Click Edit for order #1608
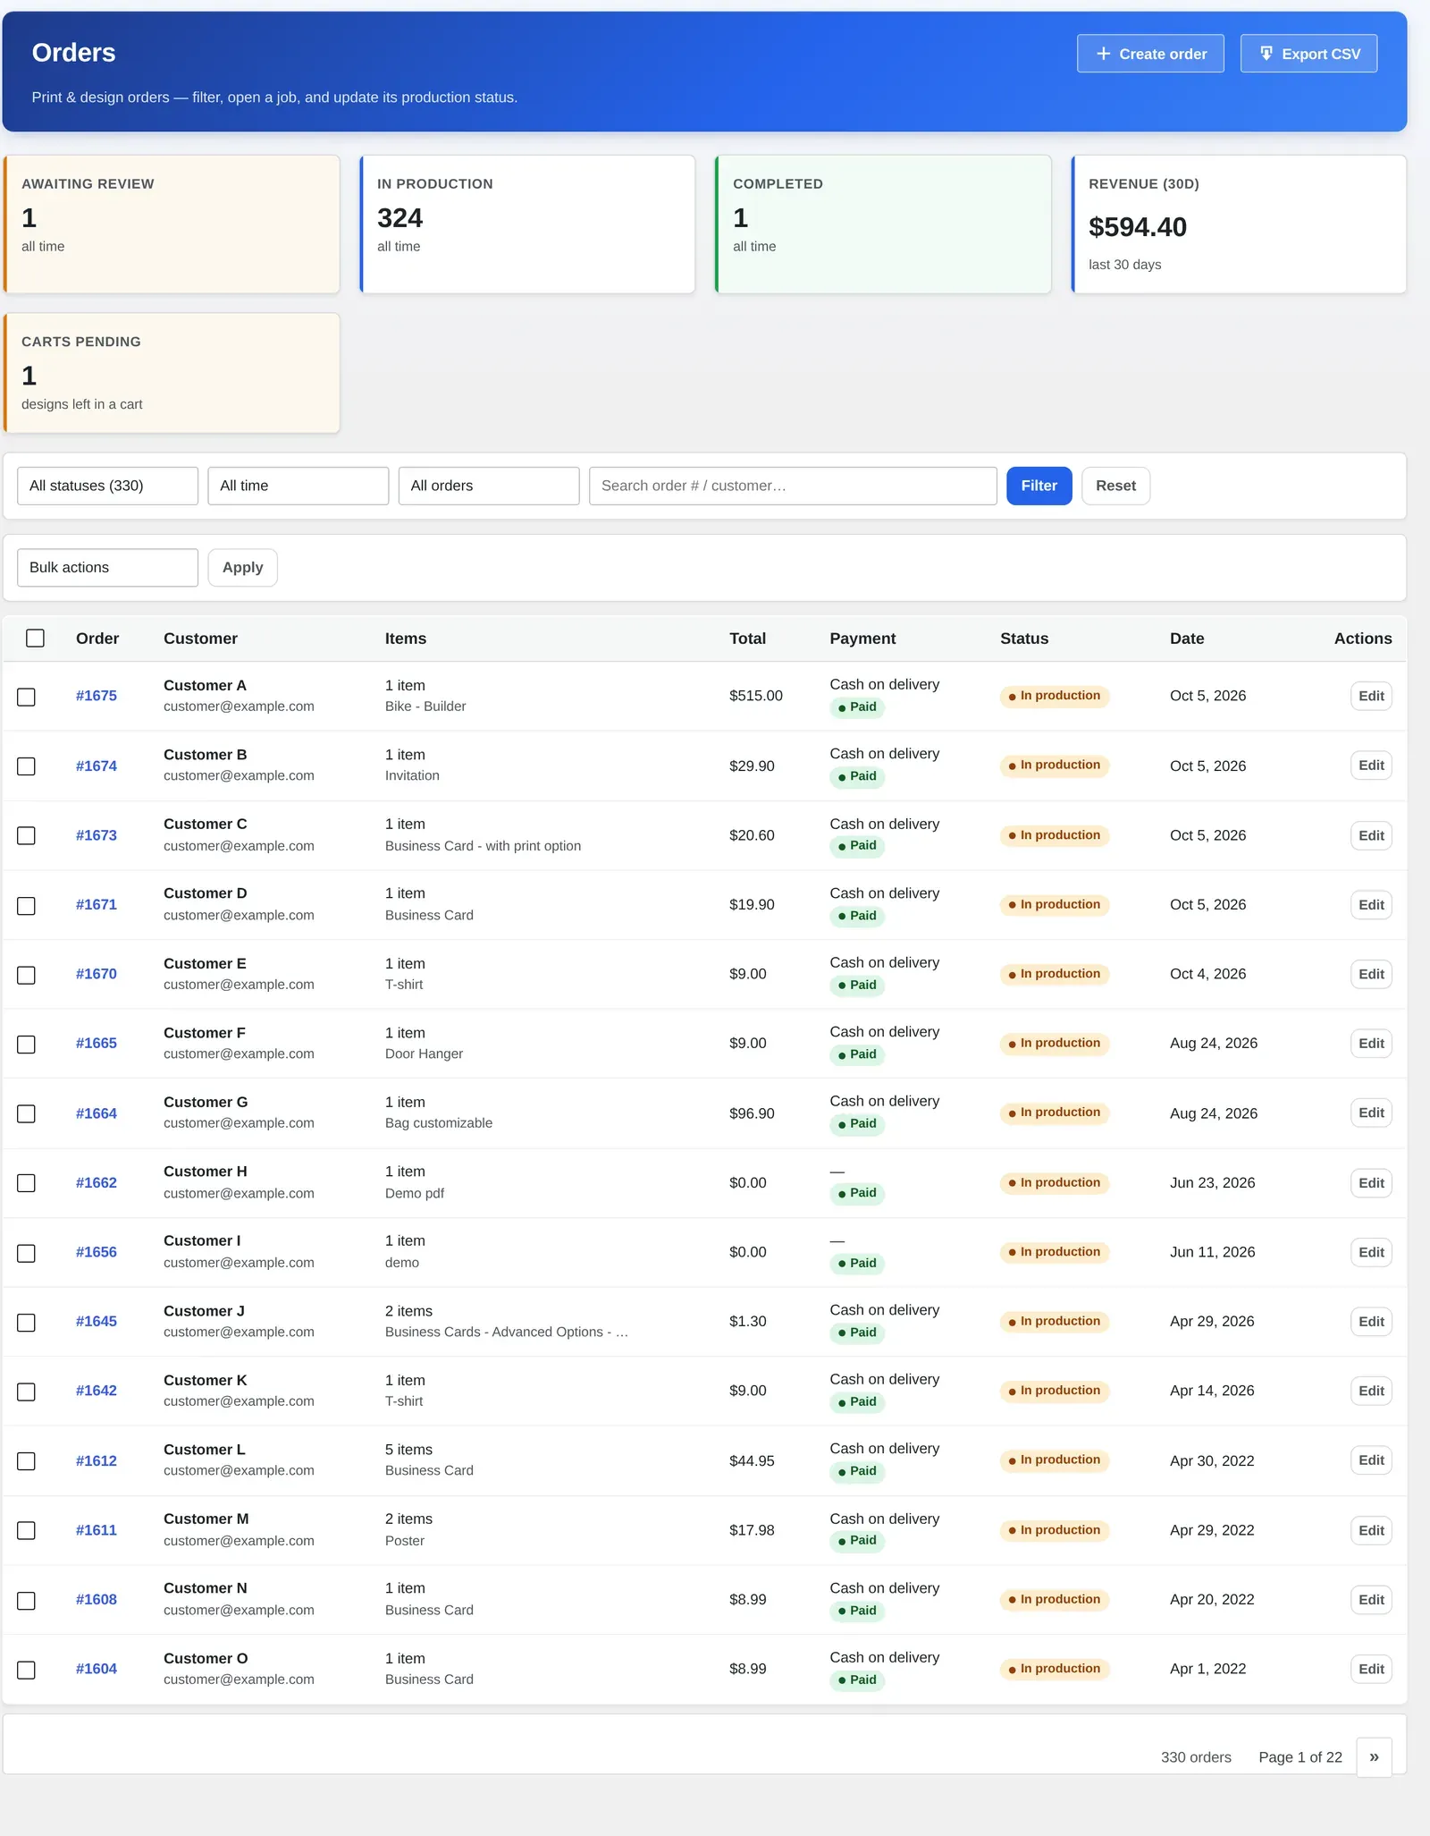Image resolution: width=1430 pixels, height=1836 pixels. [1371, 1599]
